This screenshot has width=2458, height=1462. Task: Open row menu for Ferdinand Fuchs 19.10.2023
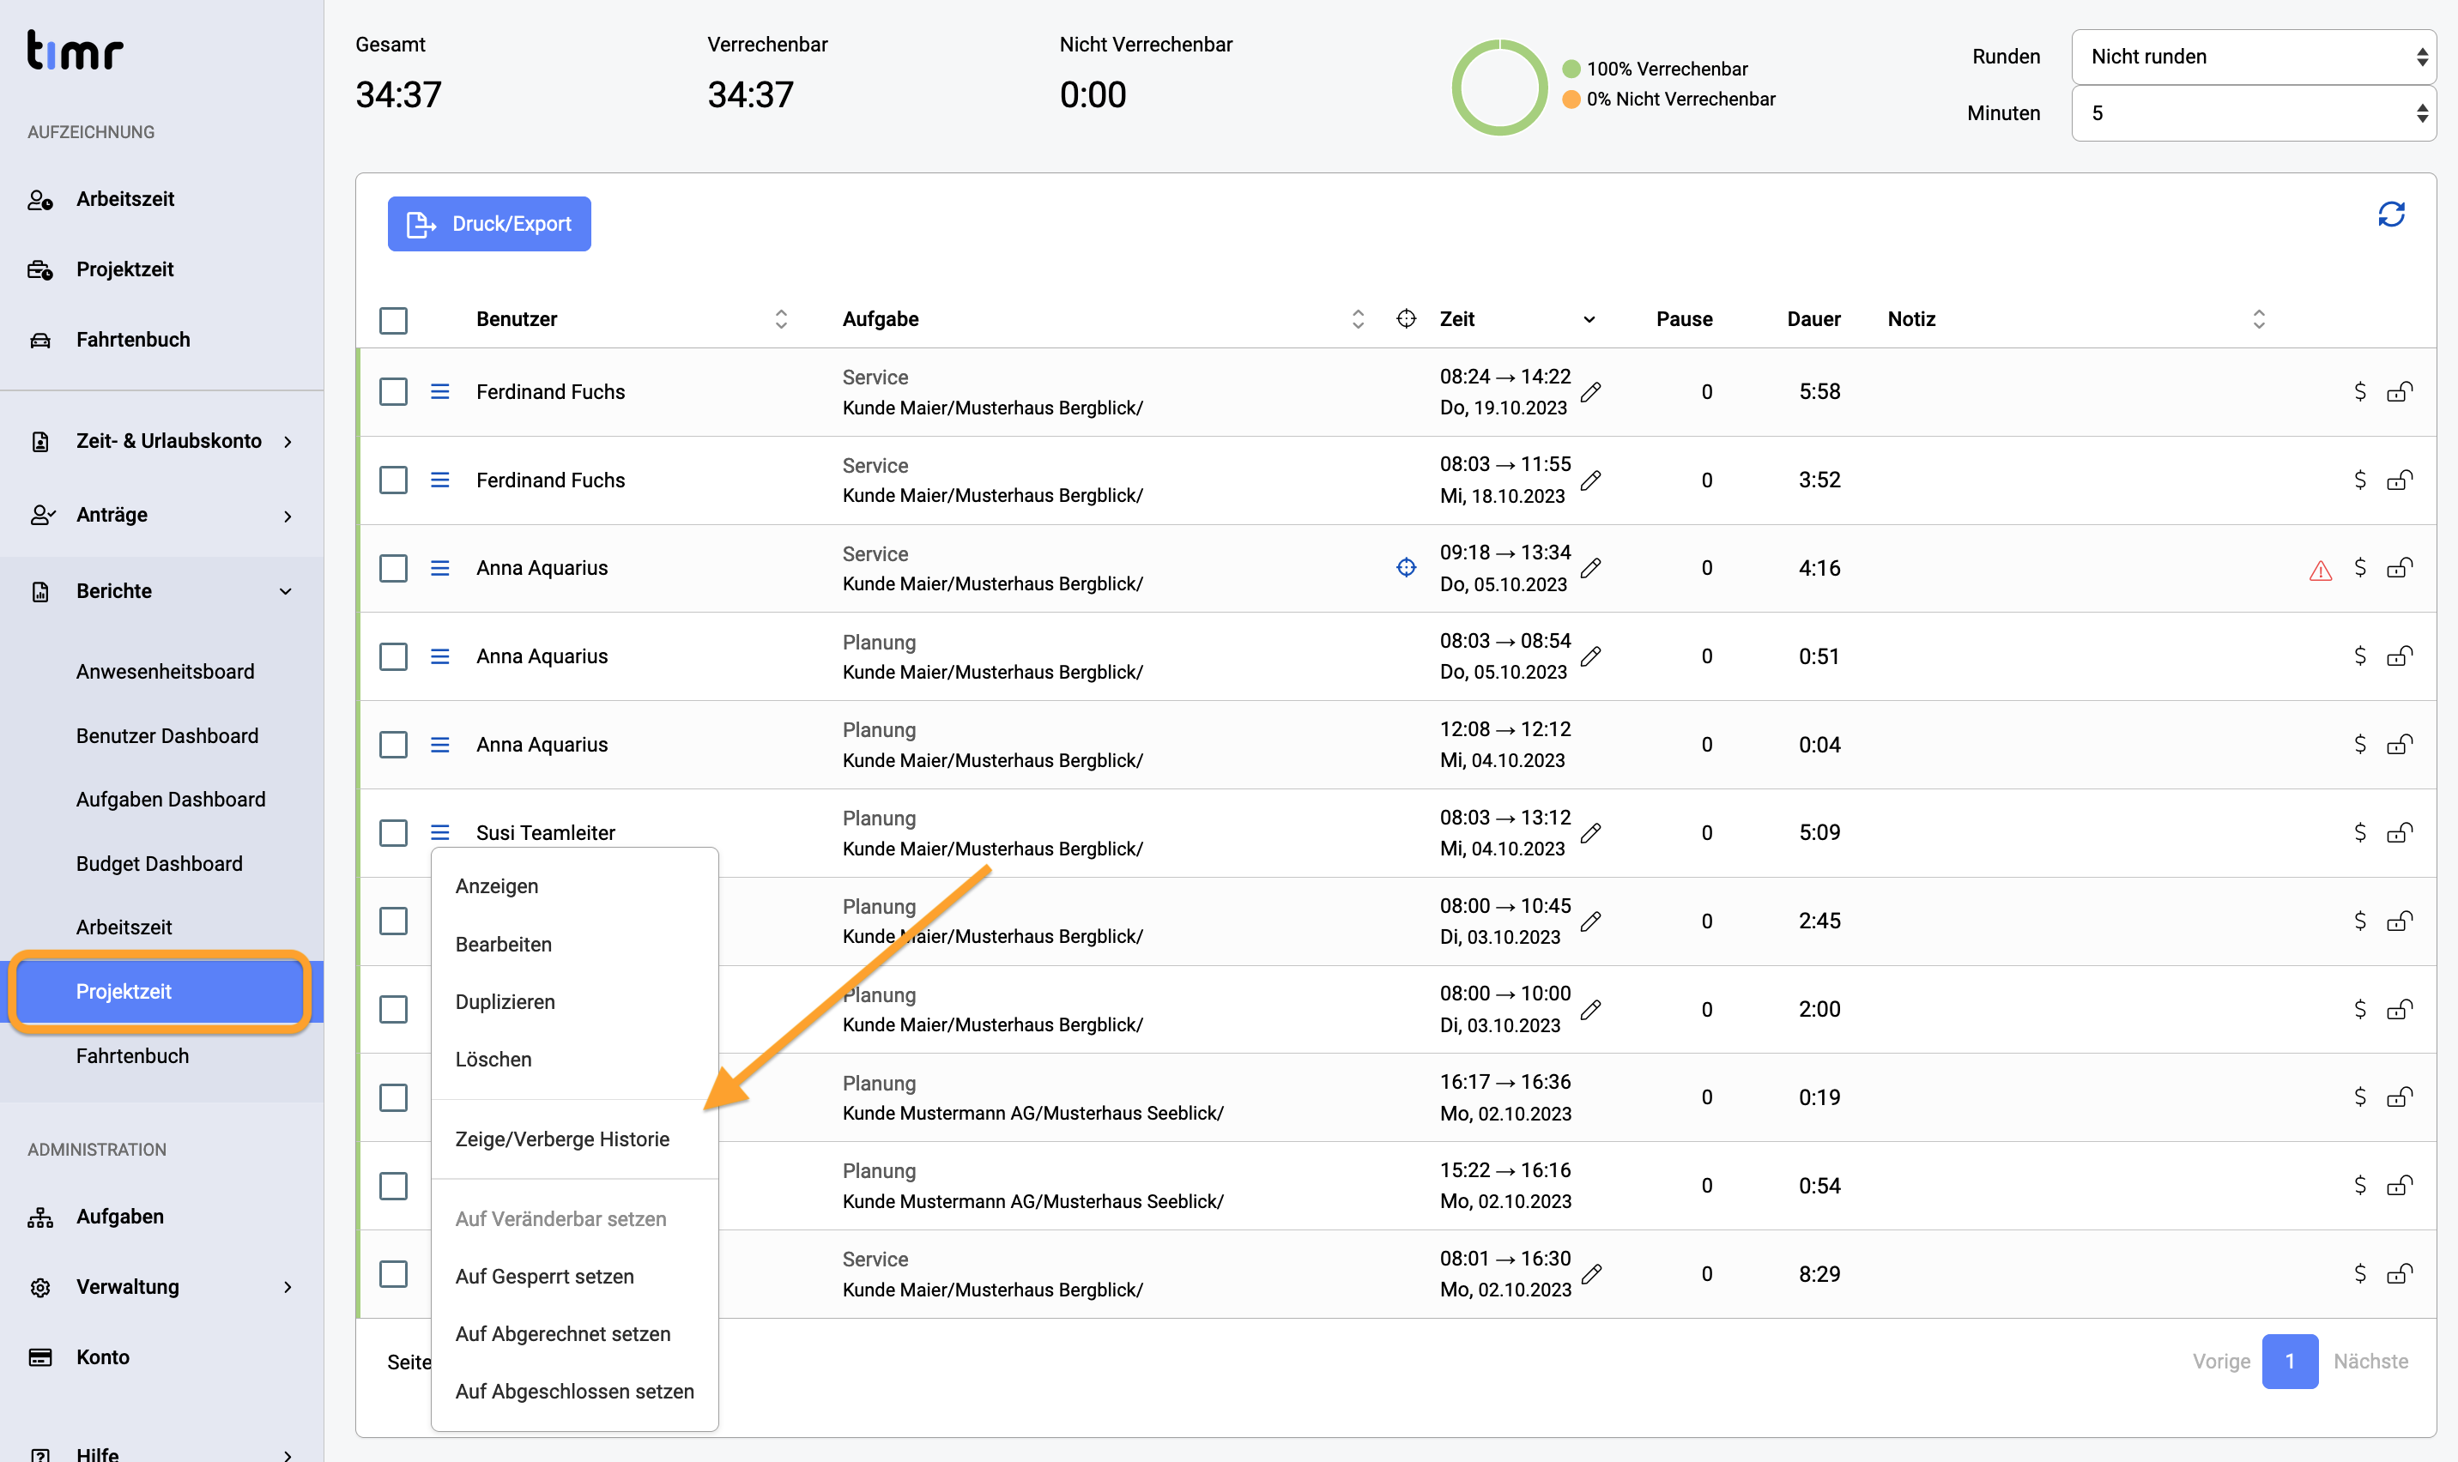440,392
